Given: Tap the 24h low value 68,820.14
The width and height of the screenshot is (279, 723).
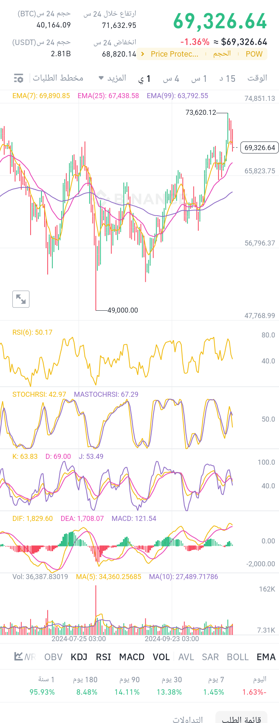Looking at the screenshot, I should (119, 54).
